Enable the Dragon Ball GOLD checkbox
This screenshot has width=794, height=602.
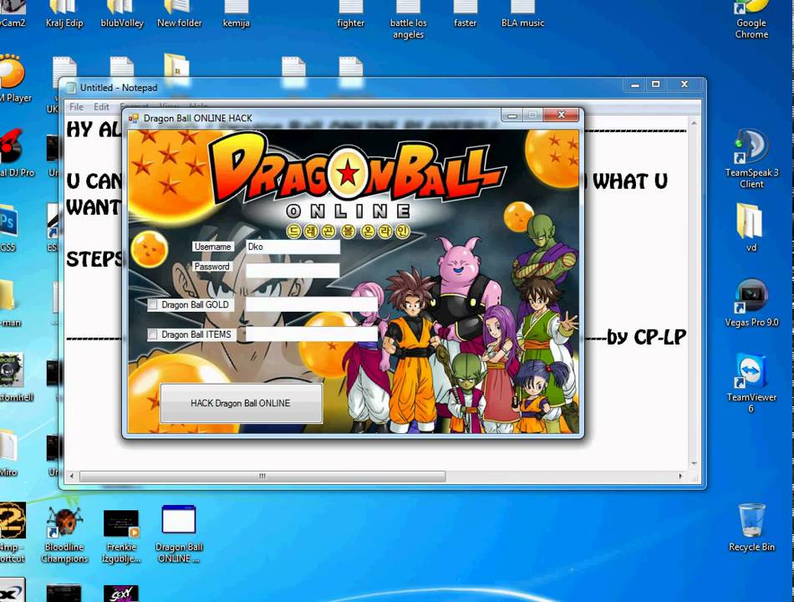(x=152, y=304)
